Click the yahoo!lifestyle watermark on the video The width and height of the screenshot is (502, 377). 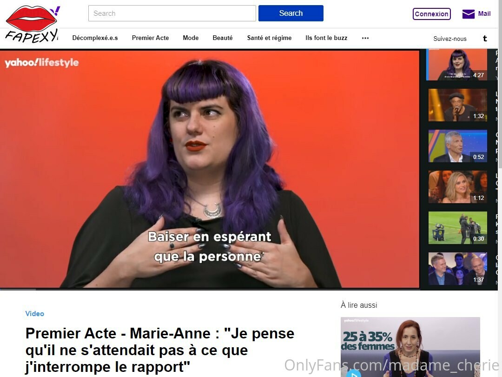tap(42, 62)
